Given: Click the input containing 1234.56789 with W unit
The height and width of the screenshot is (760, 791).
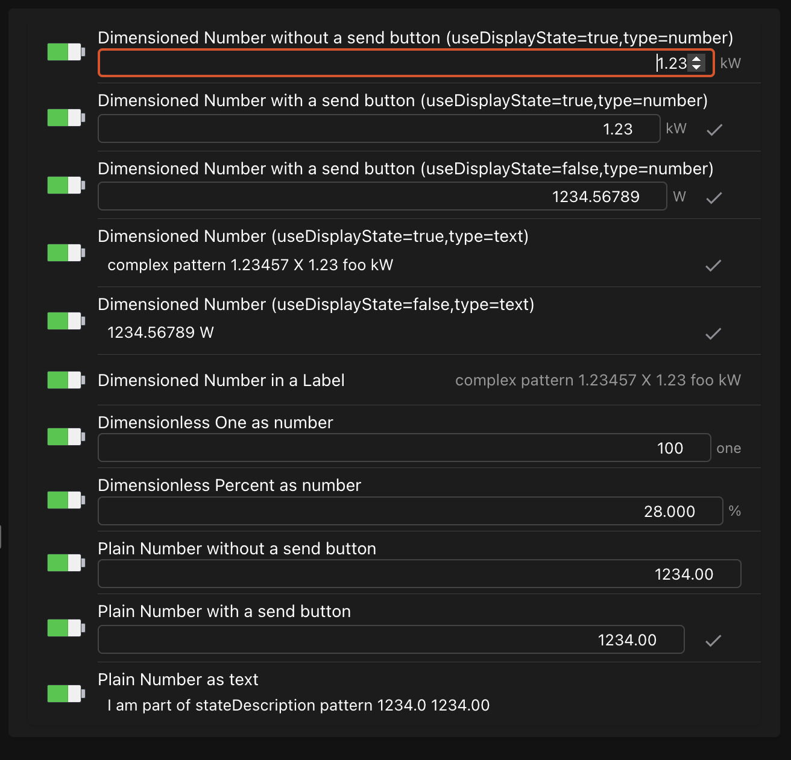Looking at the screenshot, I should point(382,197).
